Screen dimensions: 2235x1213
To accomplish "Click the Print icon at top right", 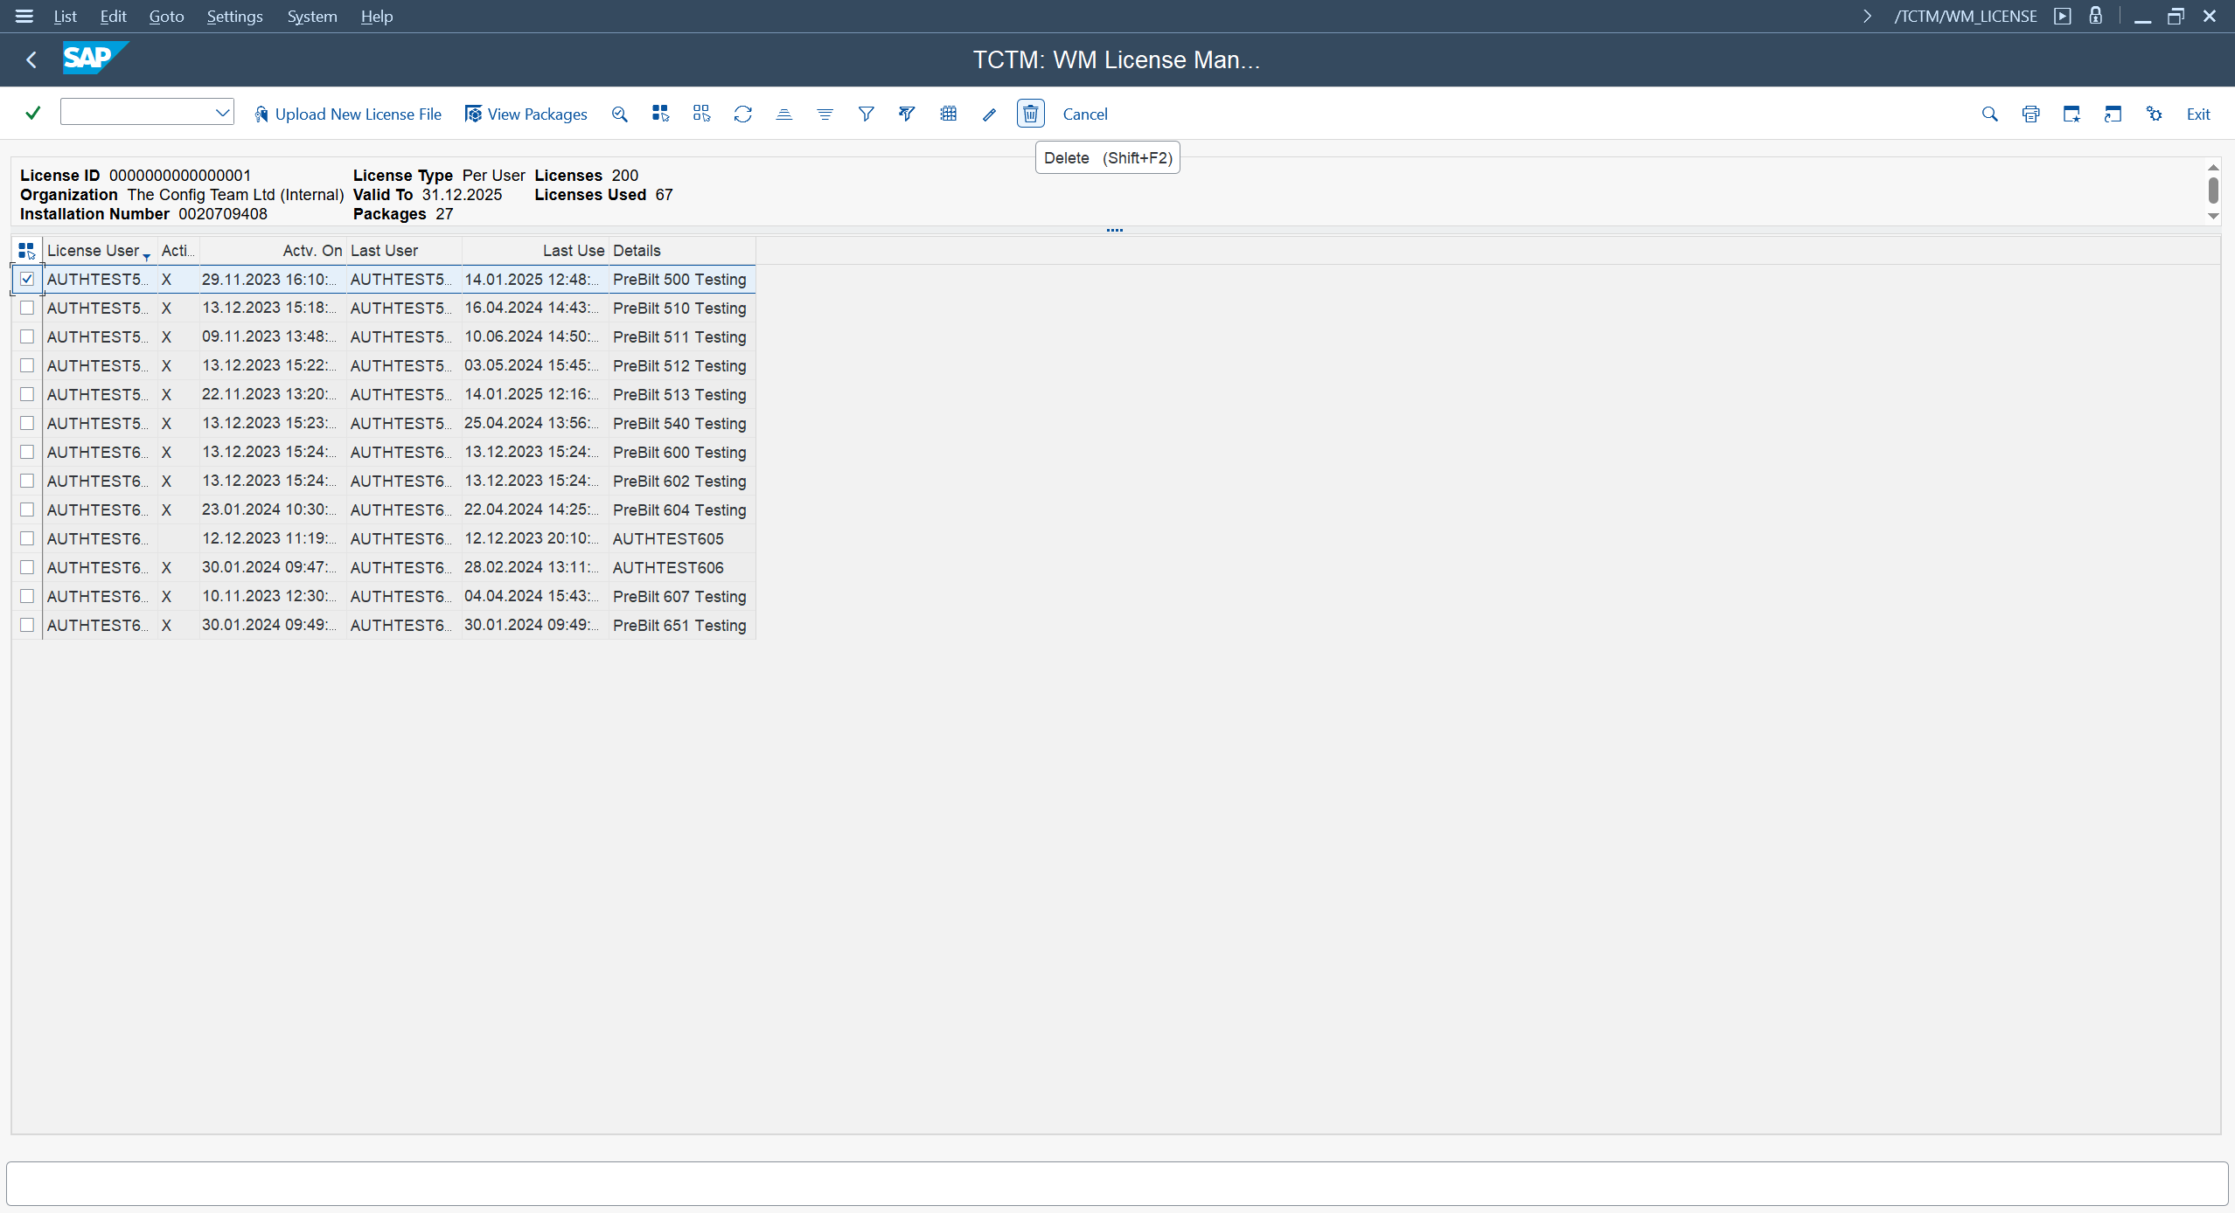I will pyautogui.click(x=2030, y=114).
